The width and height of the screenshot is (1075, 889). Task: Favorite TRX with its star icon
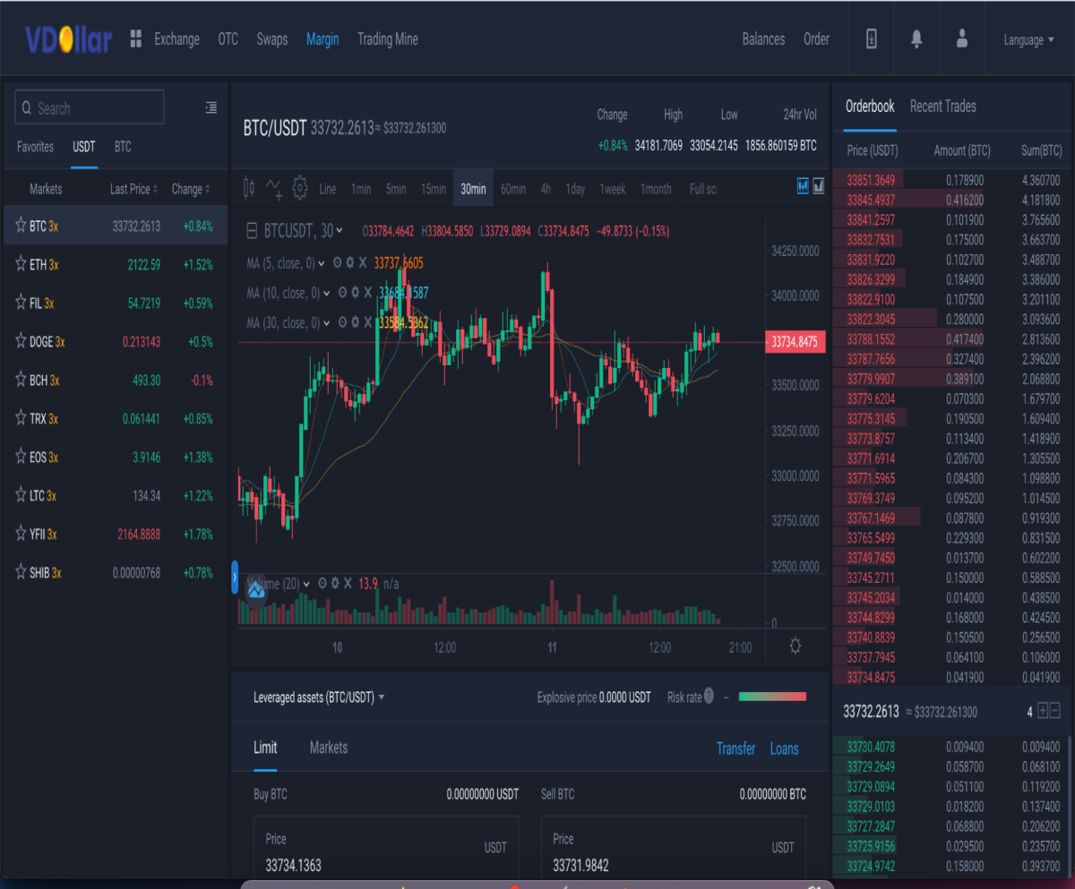tap(21, 418)
